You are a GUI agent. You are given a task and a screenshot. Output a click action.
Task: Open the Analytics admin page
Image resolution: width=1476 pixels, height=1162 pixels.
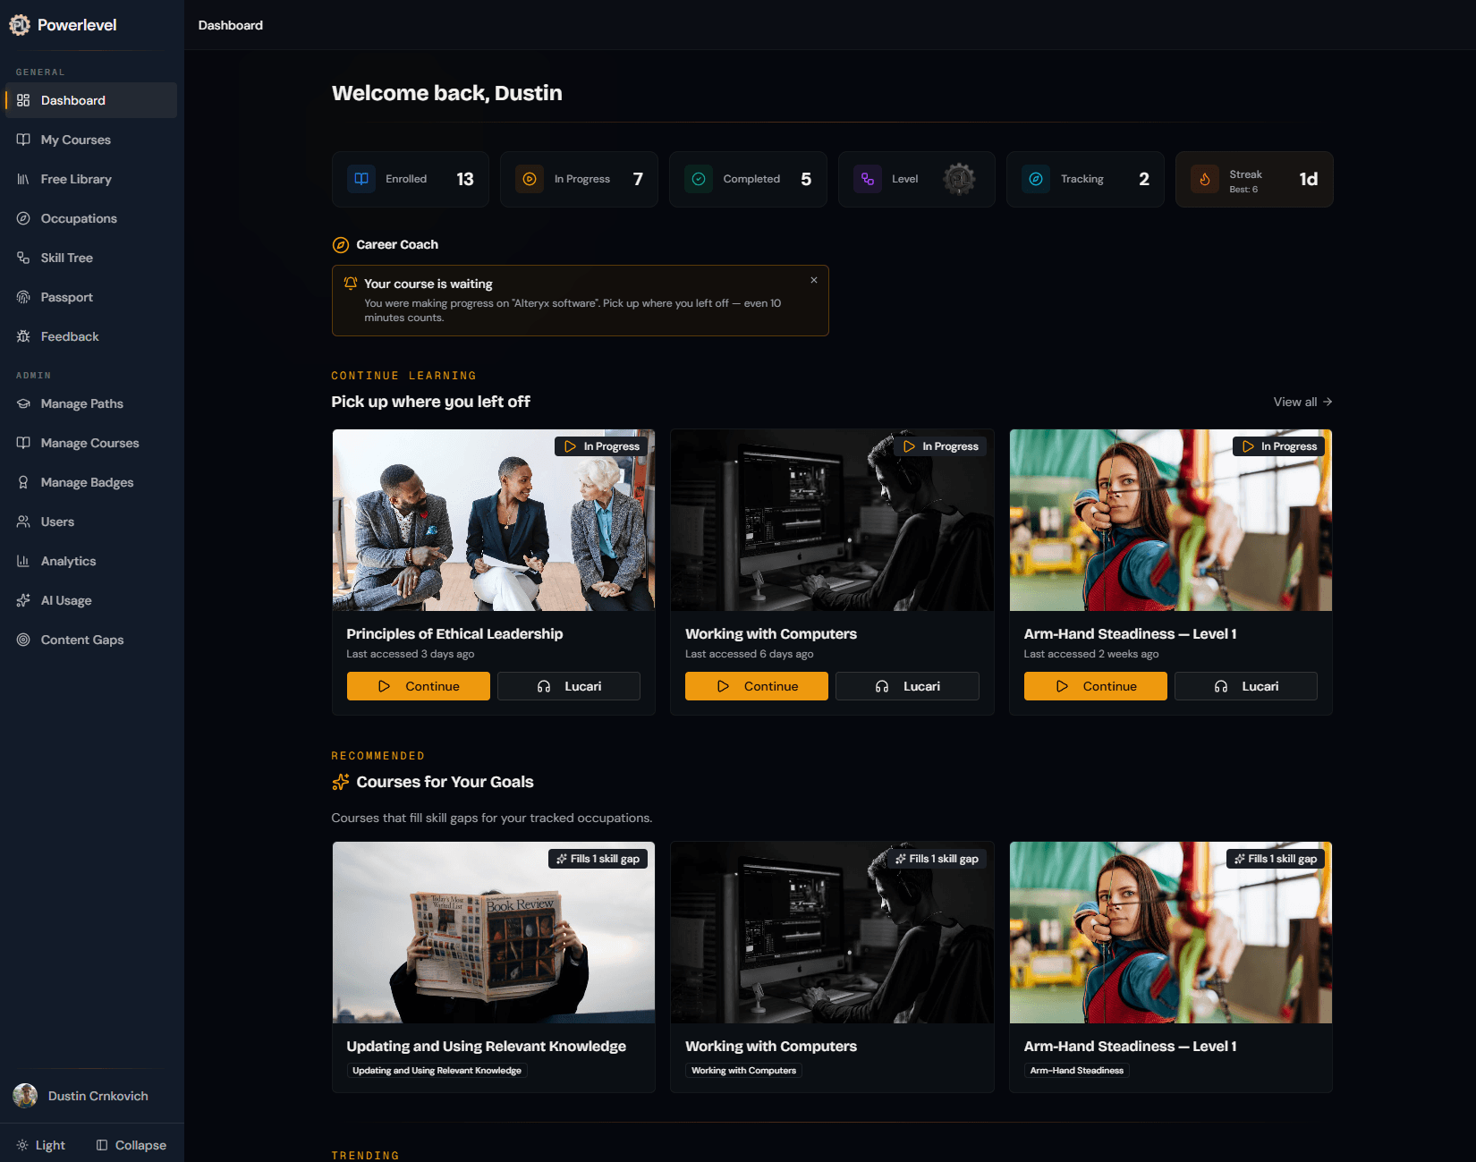click(x=68, y=561)
